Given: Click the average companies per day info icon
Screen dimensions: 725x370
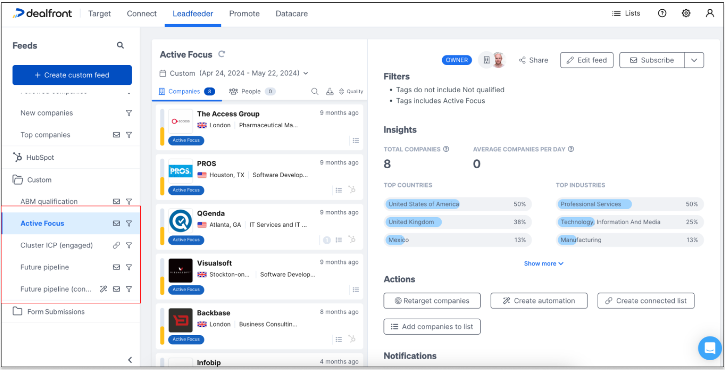Looking at the screenshot, I should (x=571, y=149).
